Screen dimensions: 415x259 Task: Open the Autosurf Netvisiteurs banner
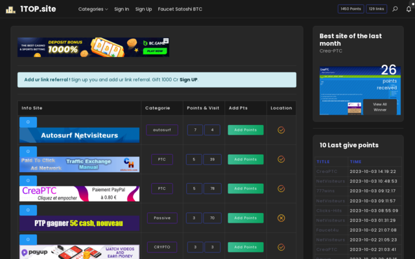click(79, 135)
